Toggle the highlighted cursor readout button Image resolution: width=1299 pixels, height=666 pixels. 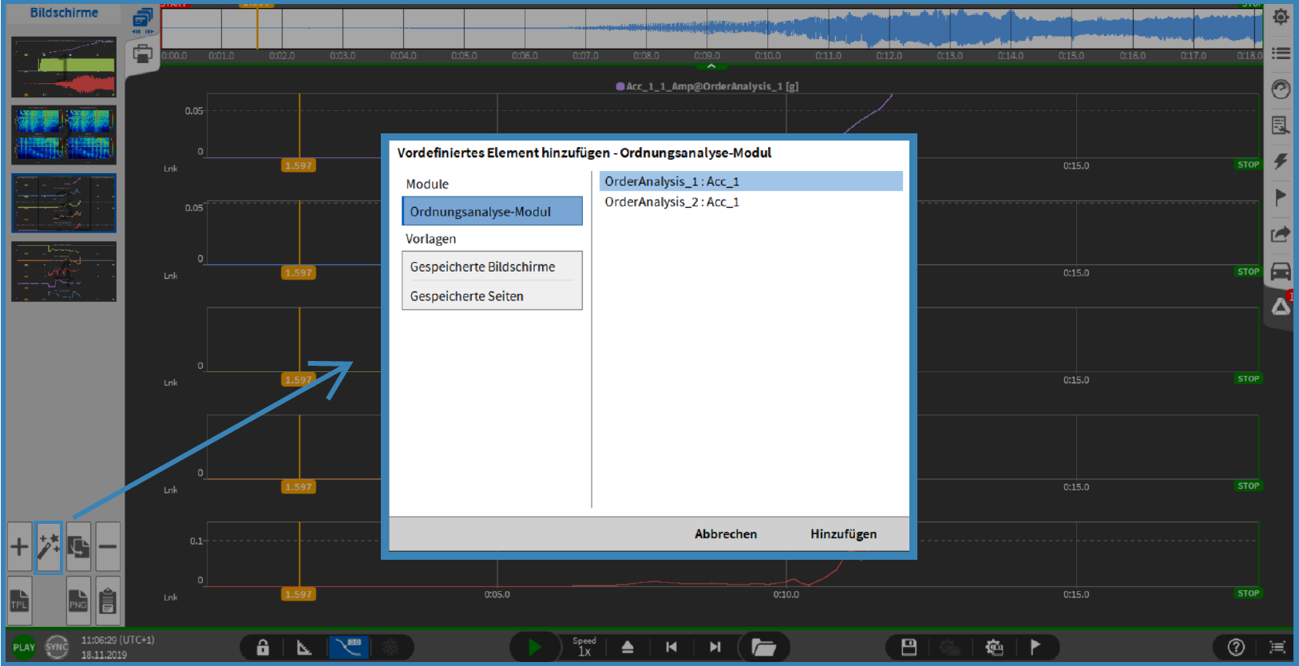348,647
